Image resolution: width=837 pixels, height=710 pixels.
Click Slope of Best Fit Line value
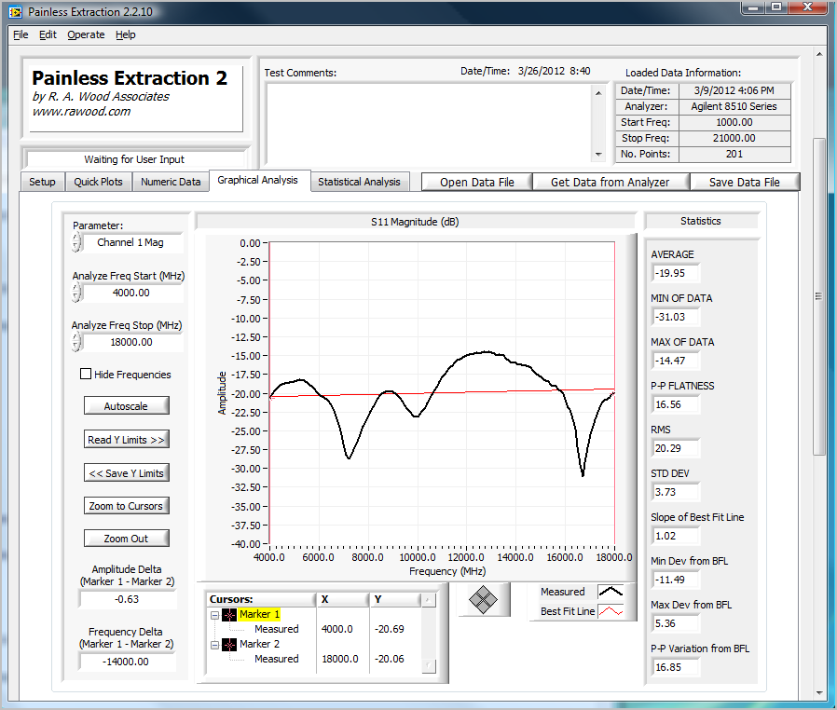tap(676, 536)
